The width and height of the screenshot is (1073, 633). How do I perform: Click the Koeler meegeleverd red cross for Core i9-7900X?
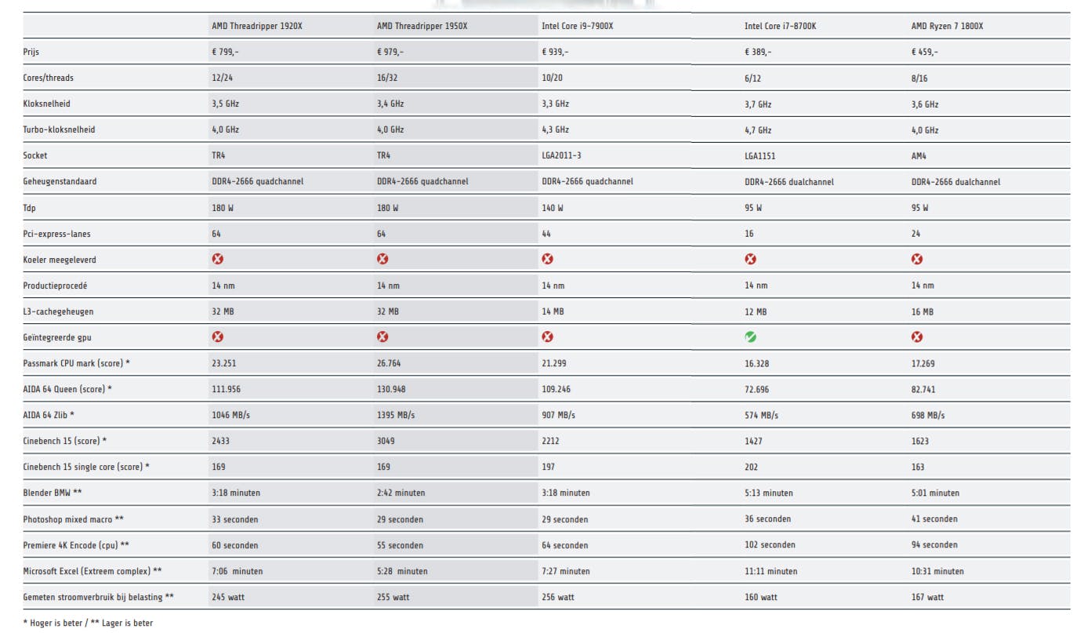point(548,259)
